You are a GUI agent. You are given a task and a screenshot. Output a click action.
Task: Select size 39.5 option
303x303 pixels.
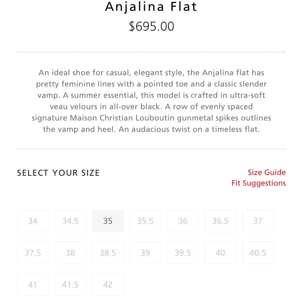[x=183, y=253]
